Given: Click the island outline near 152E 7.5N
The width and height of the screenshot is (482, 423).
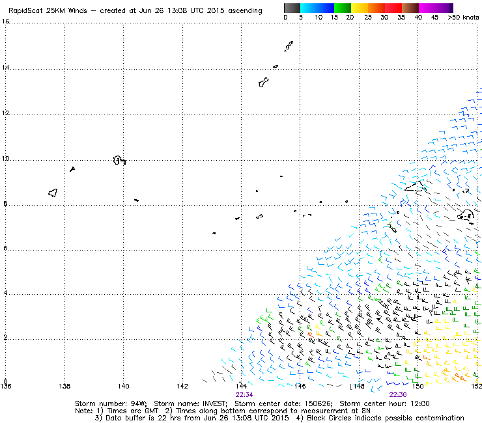Looking at the screenshot, I should 466,215.
